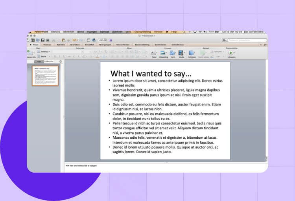Switch to the Tabellen ribbon tab
295x201 pixels.
click(61, 45)
